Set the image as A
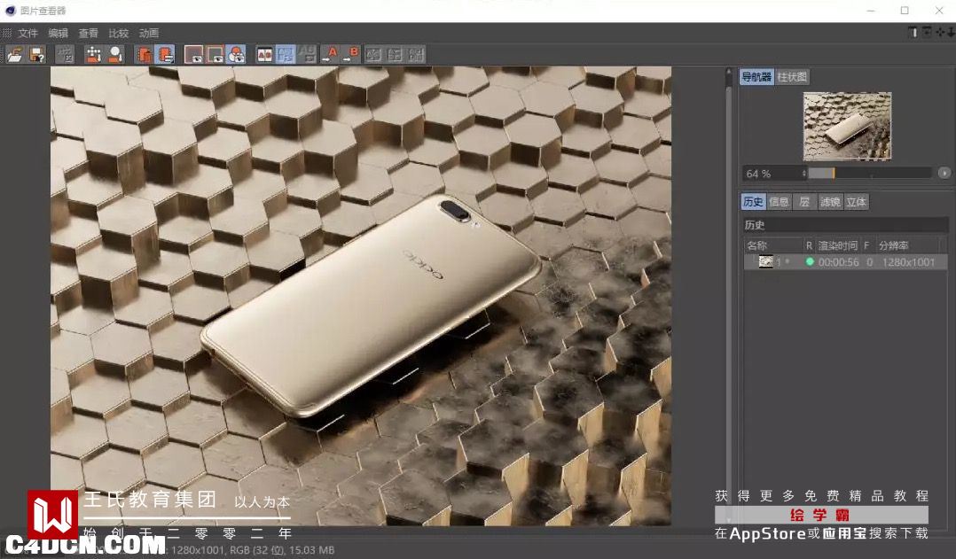 coord(330,54)
